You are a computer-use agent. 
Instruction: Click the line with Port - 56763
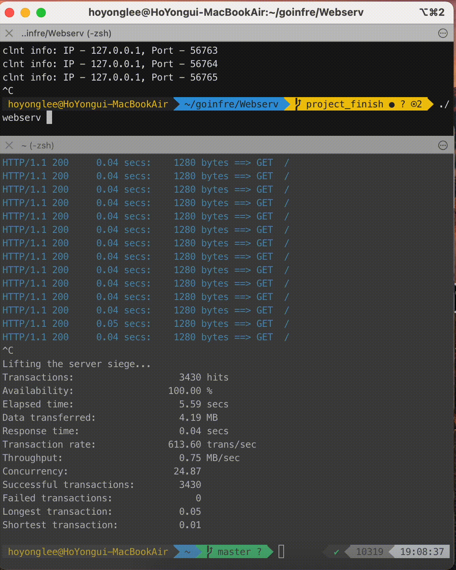[x=110, y=51]
